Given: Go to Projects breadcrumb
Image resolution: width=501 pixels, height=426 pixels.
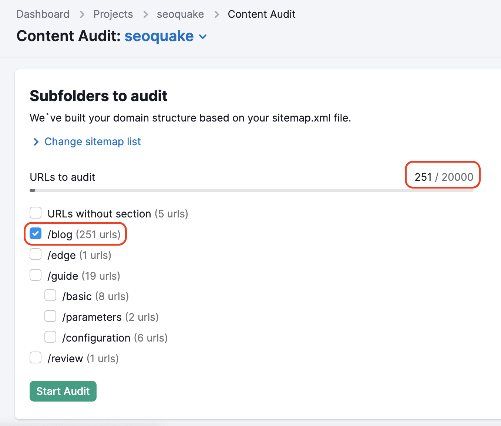Looking at the screenshot, I should 113,14.
